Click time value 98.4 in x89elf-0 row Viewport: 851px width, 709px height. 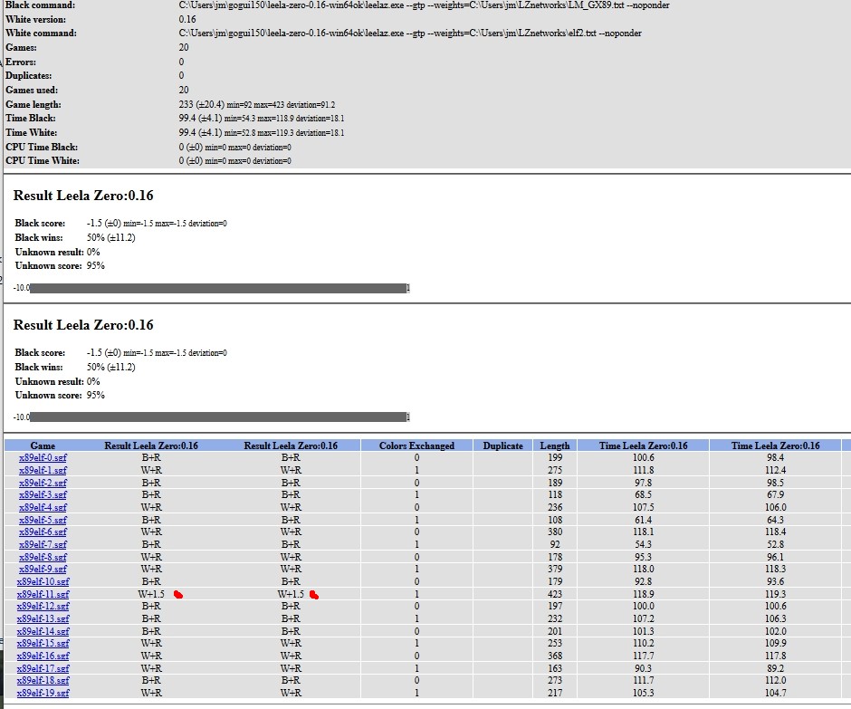[x=775, y=457]
